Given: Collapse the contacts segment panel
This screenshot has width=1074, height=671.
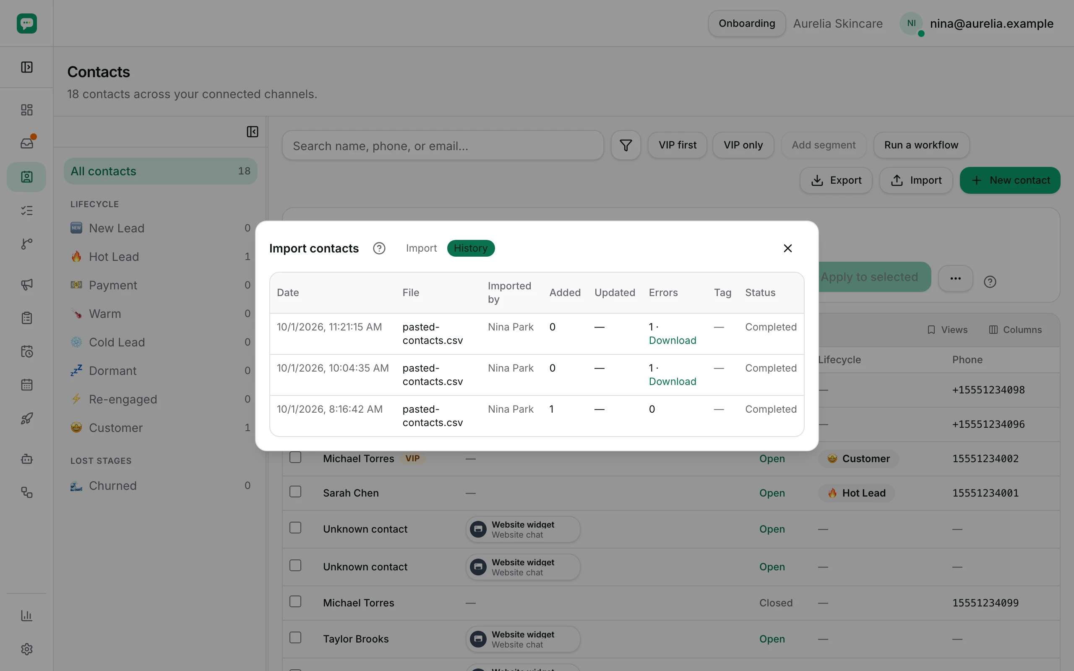Looking at the screenshot, I should pyautogui.click(x=253, y=132).
